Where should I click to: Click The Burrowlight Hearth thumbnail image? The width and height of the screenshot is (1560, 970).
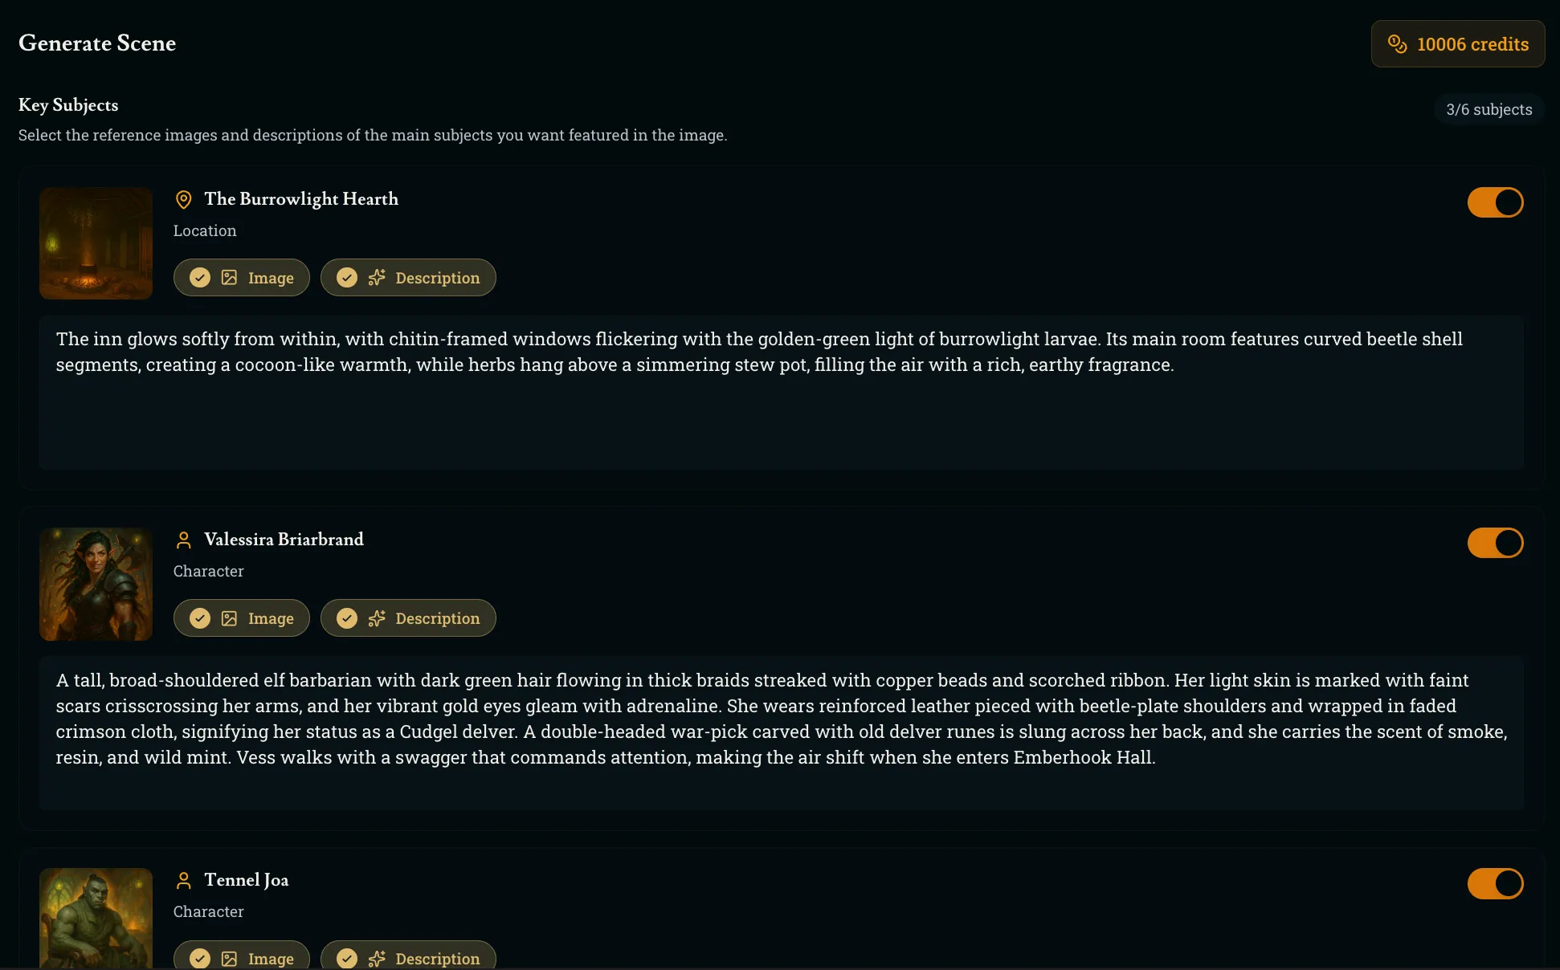click(x=96, y=243)
